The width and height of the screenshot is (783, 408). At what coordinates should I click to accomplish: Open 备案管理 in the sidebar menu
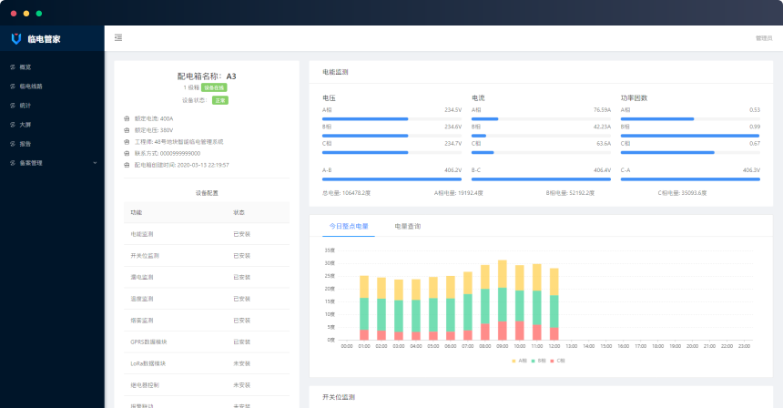[x=52, y=163]
